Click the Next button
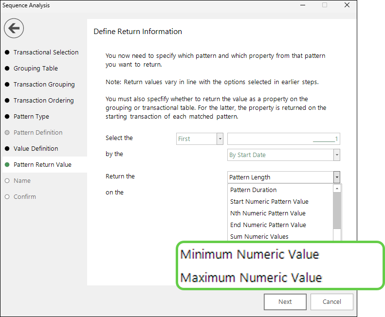 (285, 302)
